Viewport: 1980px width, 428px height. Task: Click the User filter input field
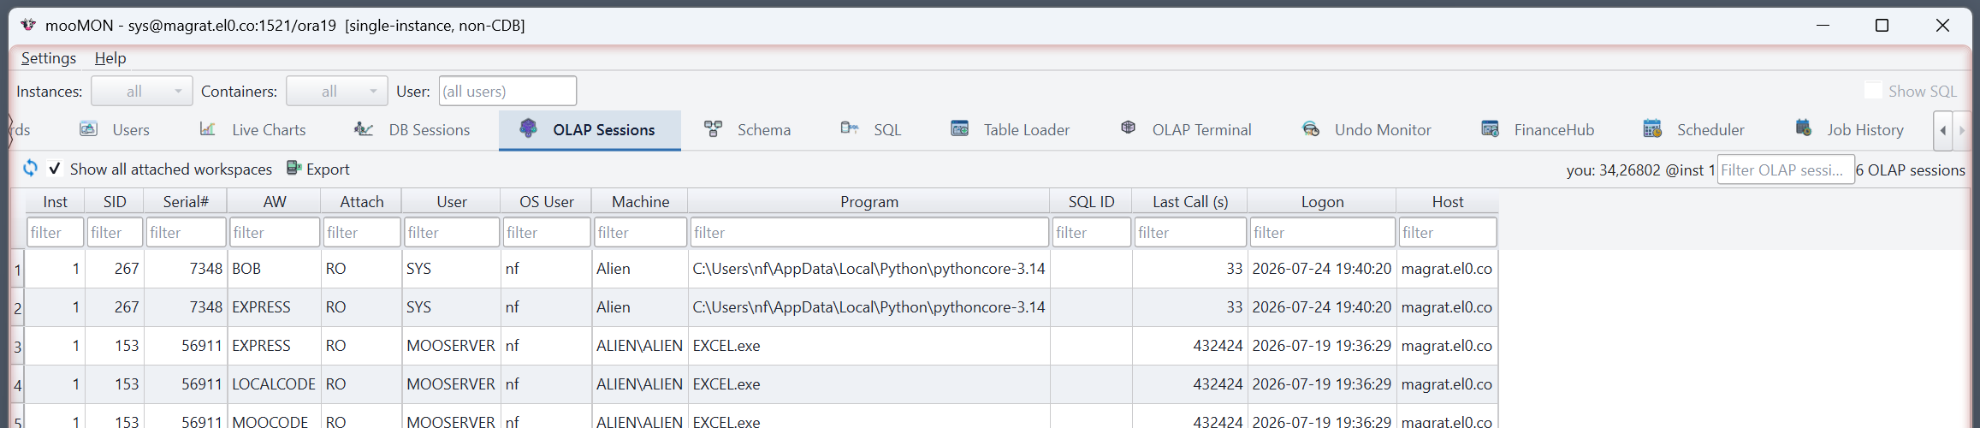[x=507, y=91]
